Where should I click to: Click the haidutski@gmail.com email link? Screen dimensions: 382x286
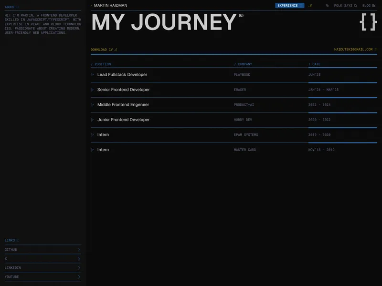click(x=355, y=50)
